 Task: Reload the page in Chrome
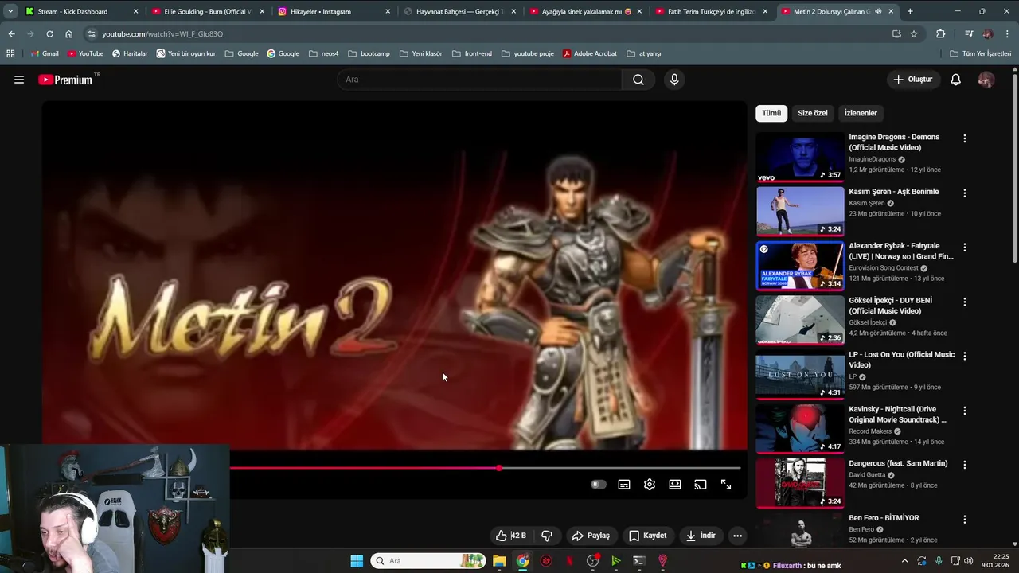[x=49, y=34]
